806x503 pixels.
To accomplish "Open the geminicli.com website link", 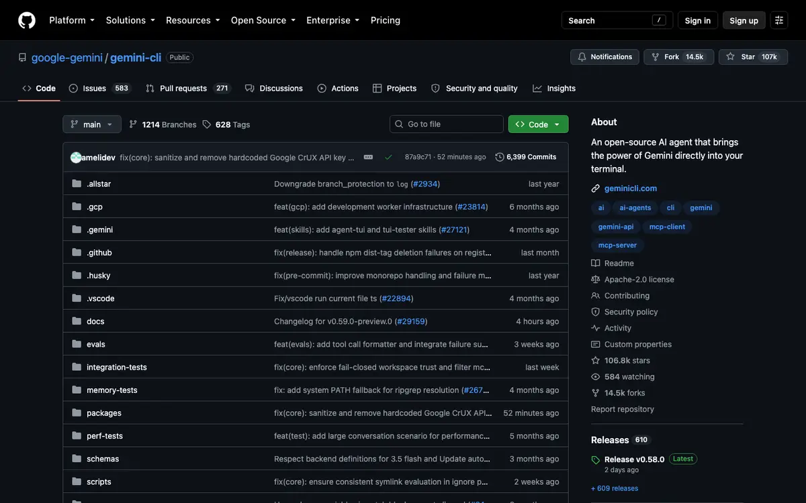I will 629,188.
